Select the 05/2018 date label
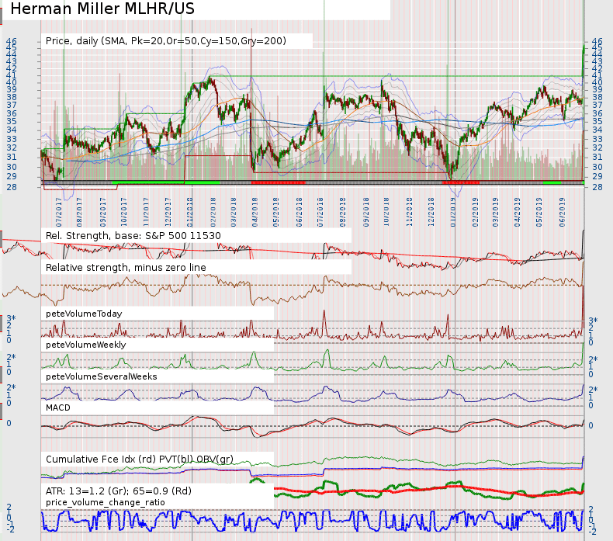The width and height of the screenshot is (613, 541). (275, 212)
